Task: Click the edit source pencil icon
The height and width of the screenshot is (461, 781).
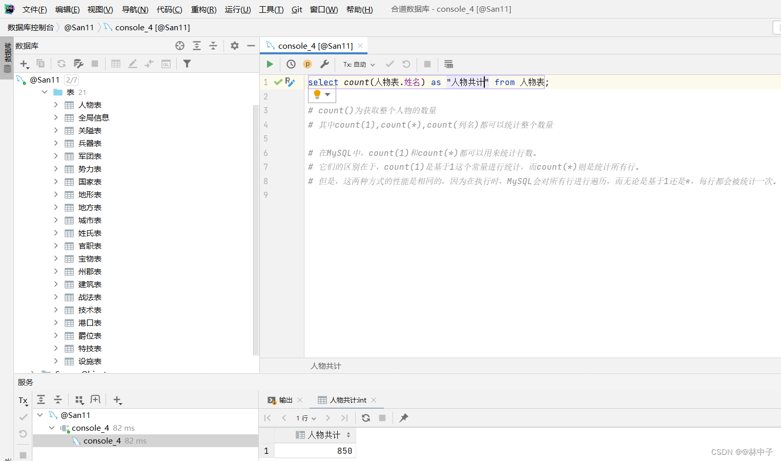Action: 133,64
